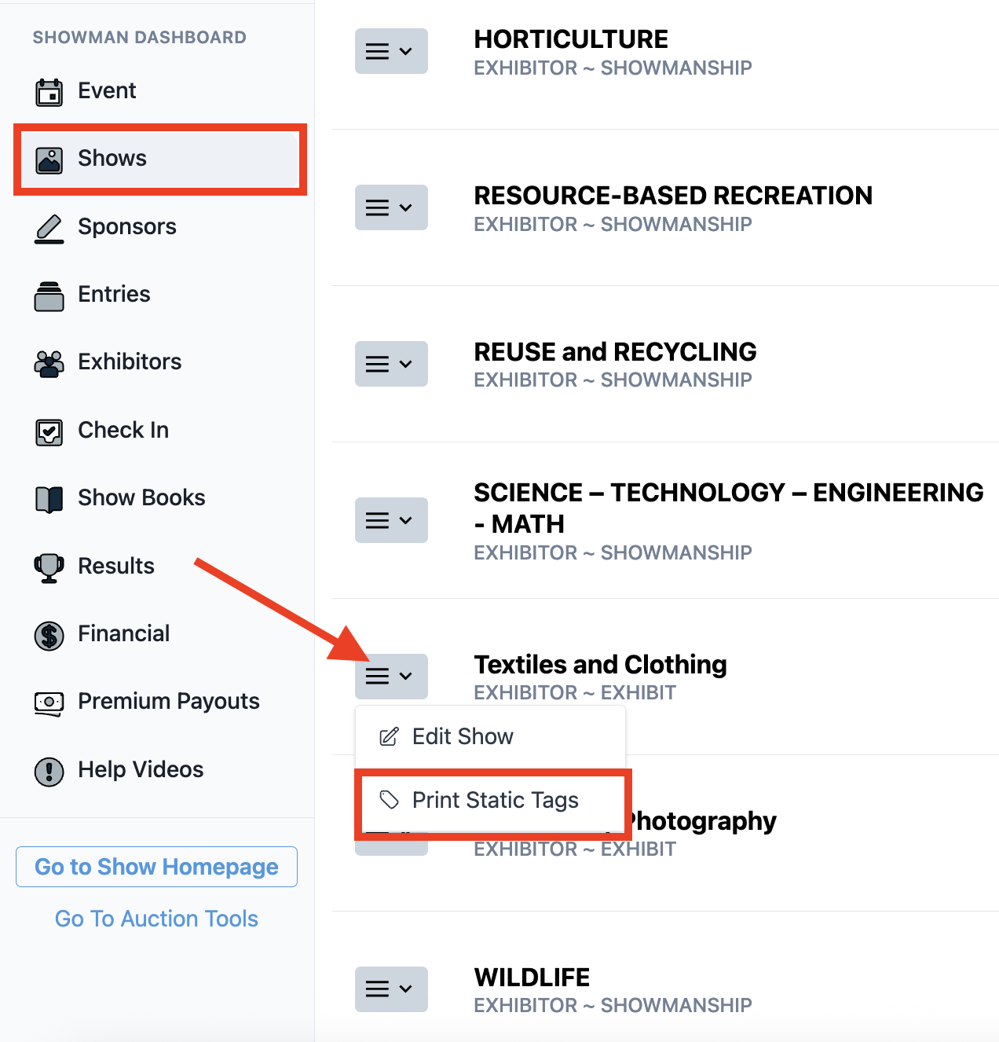Click the Shows picture icon

[x=49, y=160]
